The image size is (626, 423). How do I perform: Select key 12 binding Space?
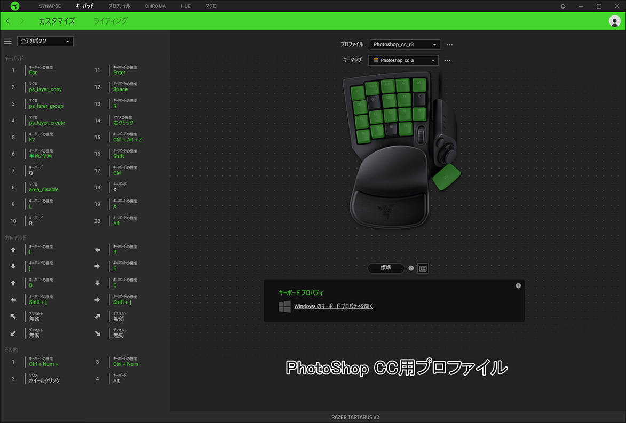pyautogui.click(x=120, y=90)
